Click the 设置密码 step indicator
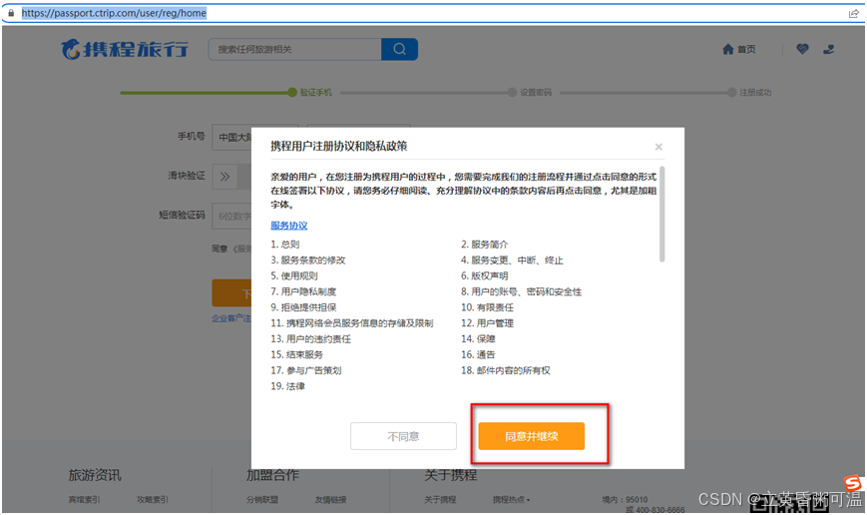The image size is (867, 515). [x=530, y=93]
